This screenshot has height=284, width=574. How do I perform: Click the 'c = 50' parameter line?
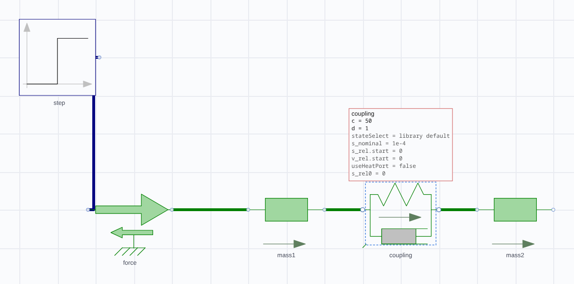[x=362, y=121]
